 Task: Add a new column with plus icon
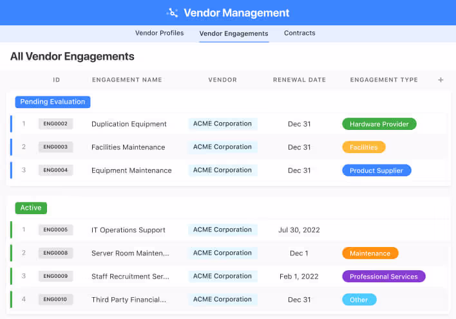441,80
